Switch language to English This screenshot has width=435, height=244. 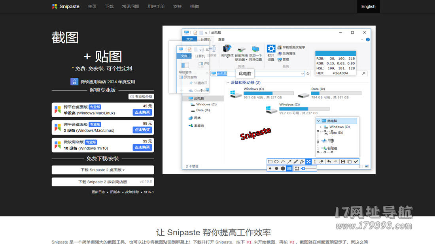coord(368,6)
